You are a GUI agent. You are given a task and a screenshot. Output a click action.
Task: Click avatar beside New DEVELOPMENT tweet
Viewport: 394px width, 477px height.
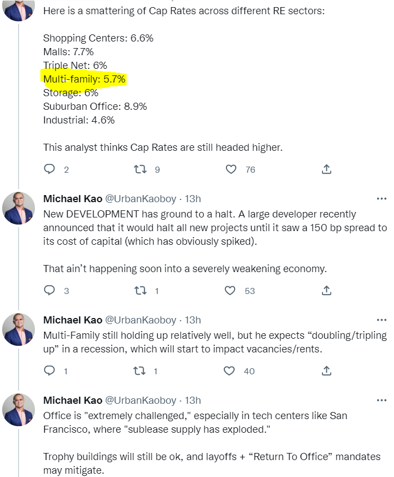19,208
